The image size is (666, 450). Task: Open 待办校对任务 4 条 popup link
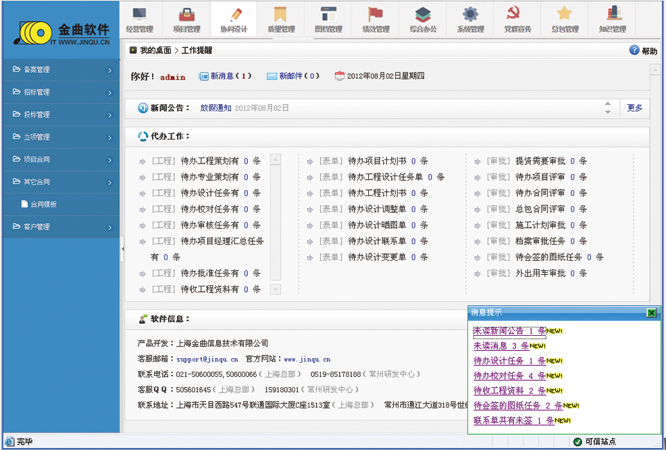pos(509,376)
